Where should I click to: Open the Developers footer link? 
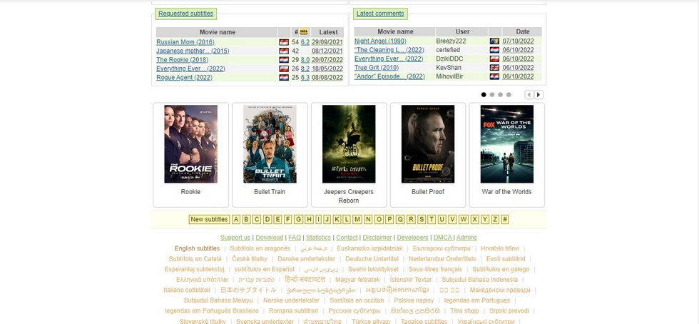coord(413,238)
